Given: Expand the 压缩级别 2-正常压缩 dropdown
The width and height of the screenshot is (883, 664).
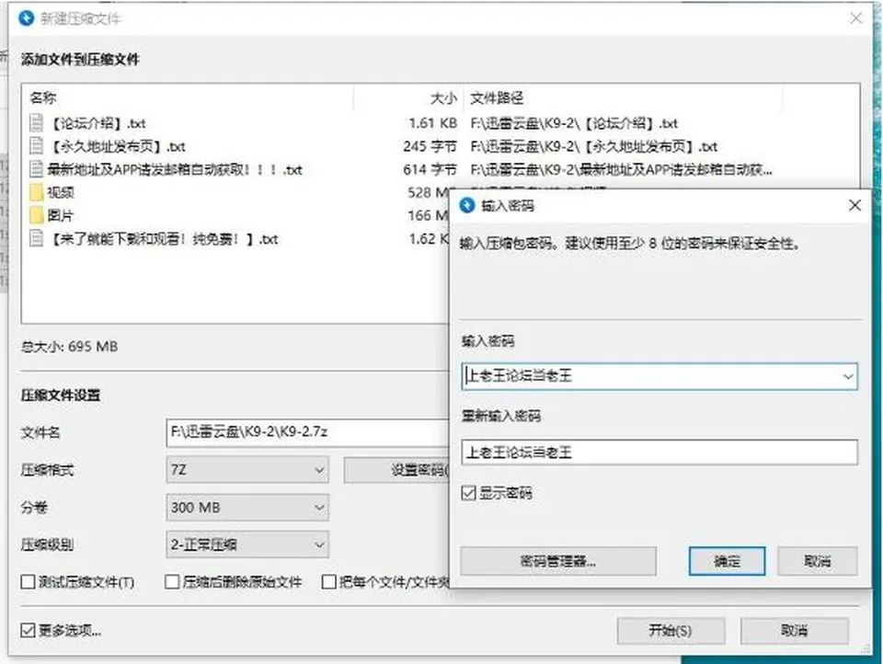Looking at the screenshot, I should (x=247, y=544).
